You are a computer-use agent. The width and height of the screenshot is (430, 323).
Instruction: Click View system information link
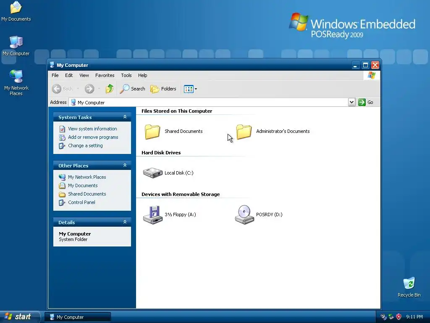click(92, 129)
